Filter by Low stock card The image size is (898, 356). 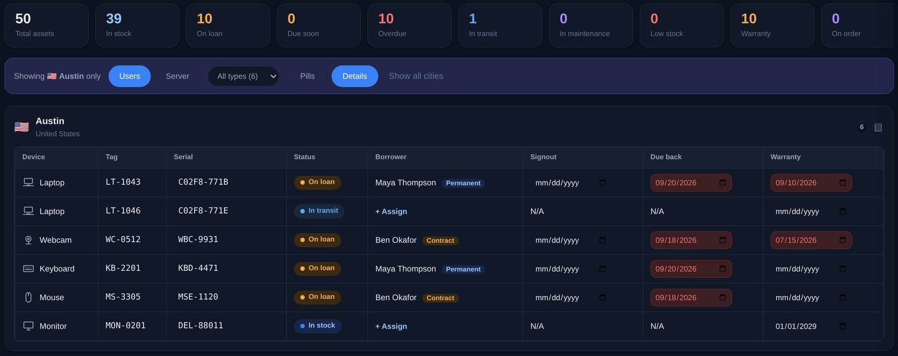tap(682, 26)
